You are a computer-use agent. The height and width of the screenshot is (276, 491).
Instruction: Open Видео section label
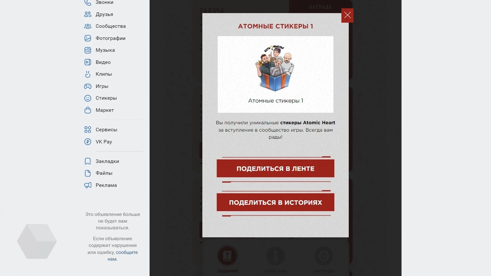[x=103, y=62]
